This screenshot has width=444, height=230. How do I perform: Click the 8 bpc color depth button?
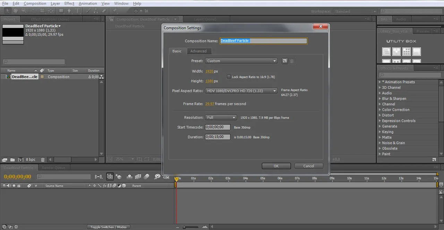[31, 160]
